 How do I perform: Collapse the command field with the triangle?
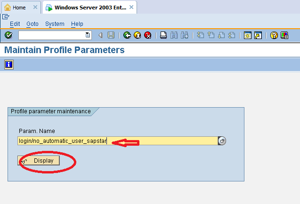click(x=100, y=35)
